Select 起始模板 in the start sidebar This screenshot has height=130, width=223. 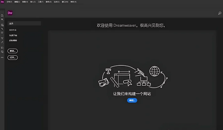[13, 40]
